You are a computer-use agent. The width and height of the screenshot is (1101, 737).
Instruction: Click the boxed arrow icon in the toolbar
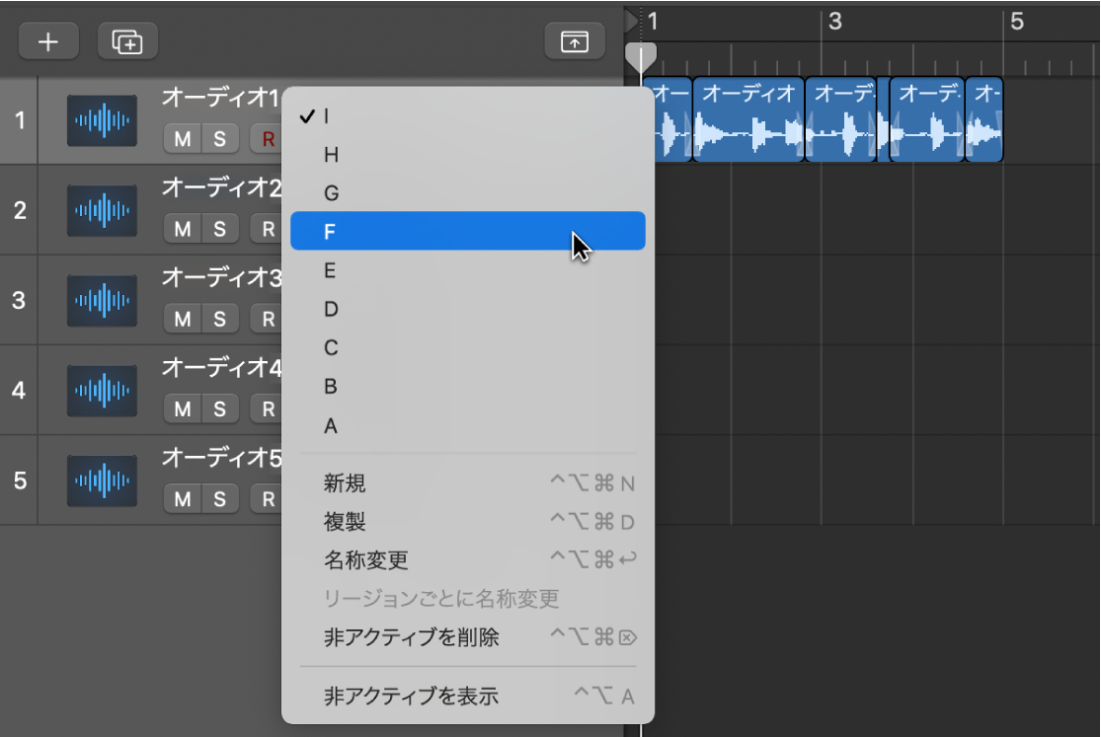(576, 40)
